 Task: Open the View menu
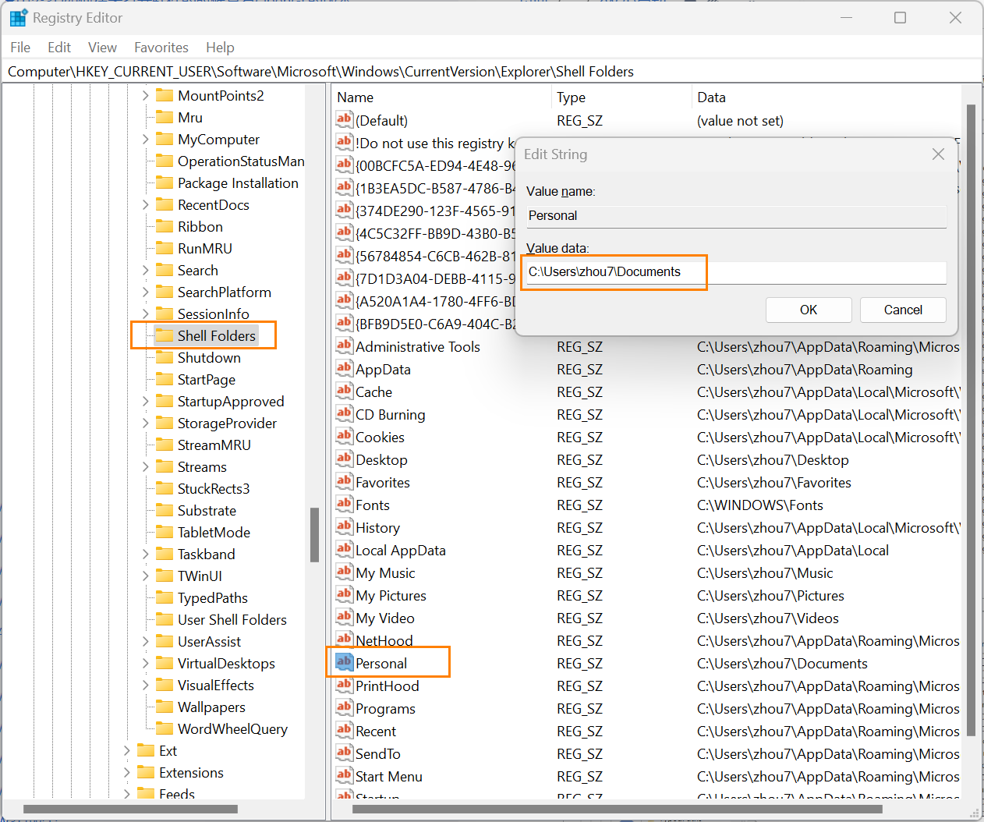pyautogui.click(x=102, y=48)
